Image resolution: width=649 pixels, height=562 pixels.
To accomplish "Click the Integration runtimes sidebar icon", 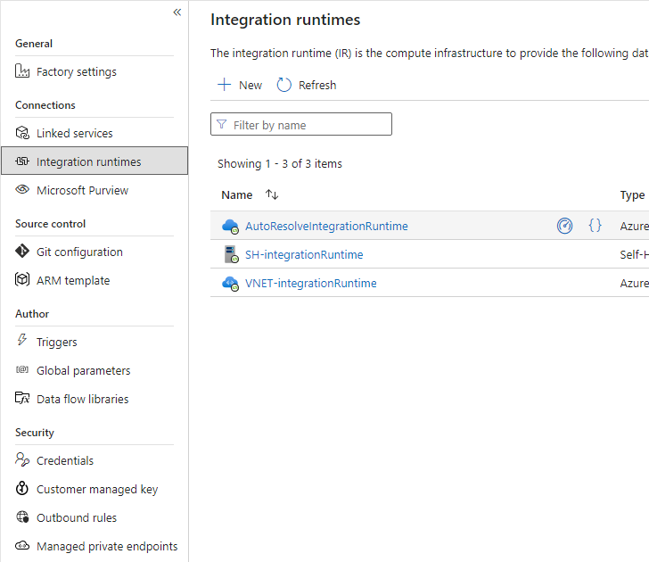I will coord(22,161).
